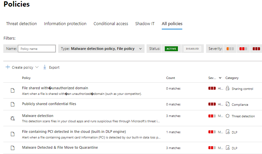Image resolution: width=262 pixels, height=154 pixels.
Task: Open the Shadow IT tab
Action: coord(145,24)
